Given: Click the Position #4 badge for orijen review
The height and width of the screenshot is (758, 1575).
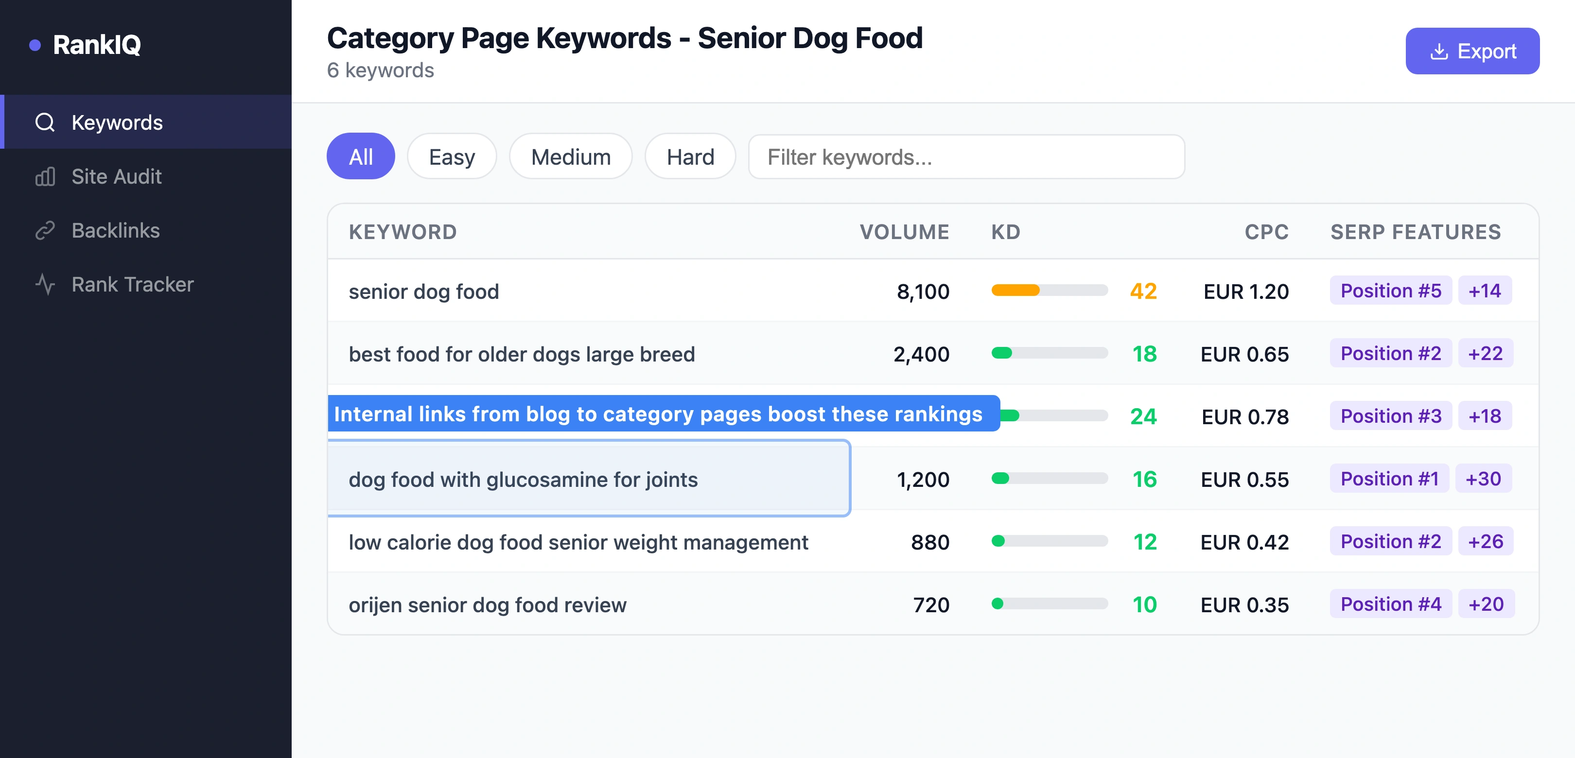Looking at the screenshot, I should coord(1390,604).
